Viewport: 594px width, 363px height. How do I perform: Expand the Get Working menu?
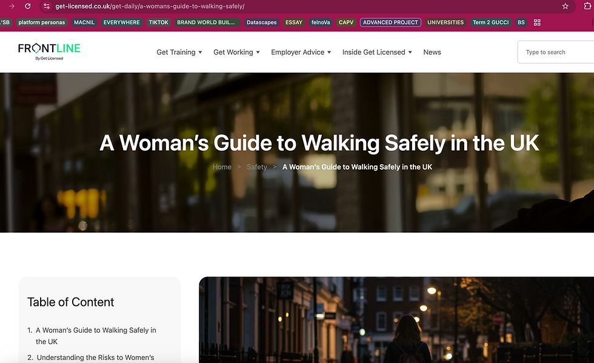point(236,52)
